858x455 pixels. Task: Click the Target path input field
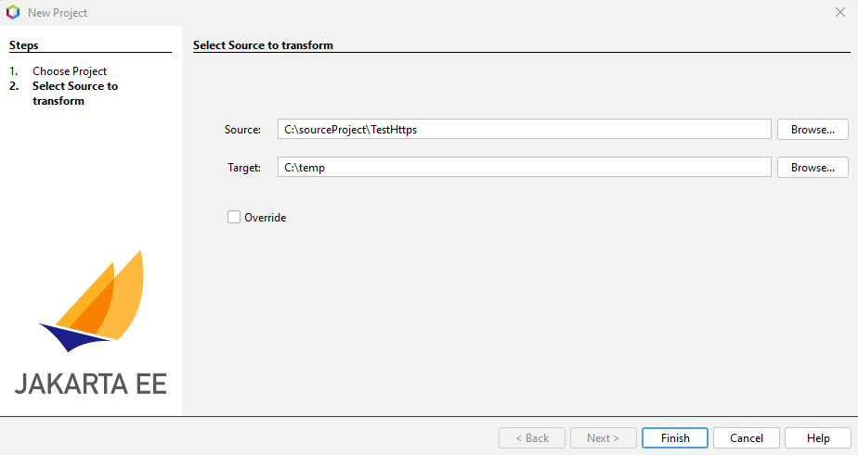tap(525, 168)
